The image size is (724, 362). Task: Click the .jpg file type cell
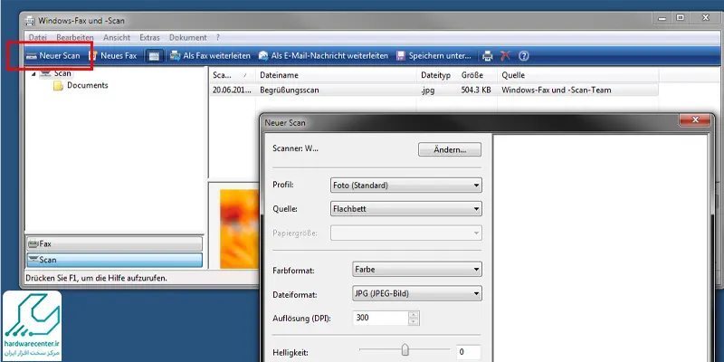(427, 90)
